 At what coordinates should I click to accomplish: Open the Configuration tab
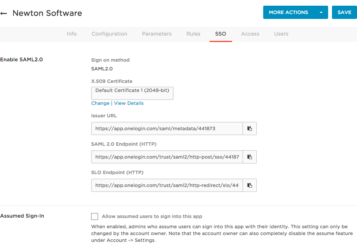(x=109, y=34)
